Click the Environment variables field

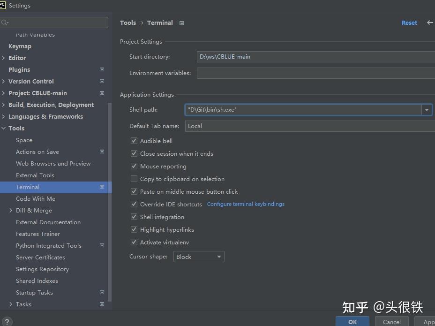click(316, 73)
